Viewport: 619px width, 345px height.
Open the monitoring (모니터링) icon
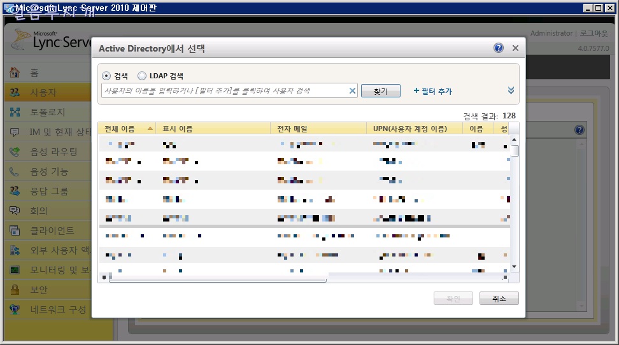tap(15, 270)
